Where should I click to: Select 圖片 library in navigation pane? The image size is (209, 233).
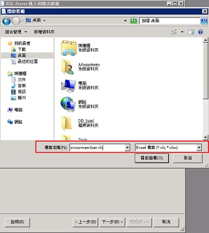pos(21,98)
